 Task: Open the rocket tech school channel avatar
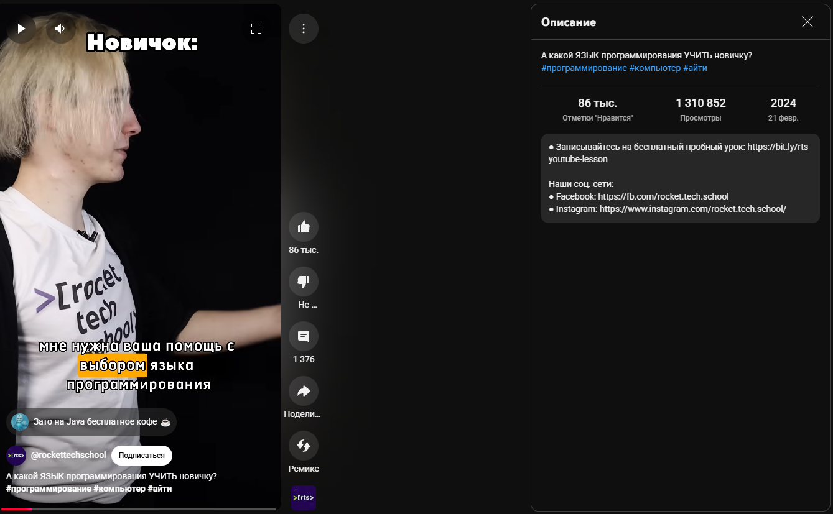pyautogui.click(x=16, y=456)
